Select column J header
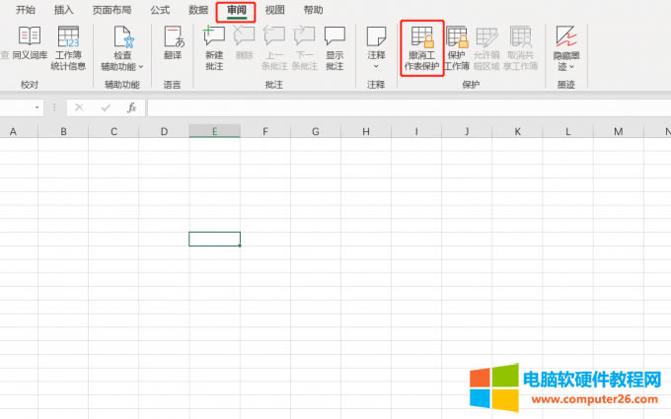The width and height of the screenshot is (671, 419). coord(467,131)
